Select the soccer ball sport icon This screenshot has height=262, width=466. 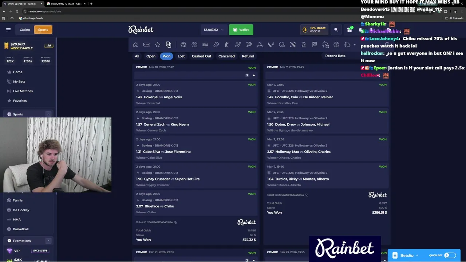[183, 45]
